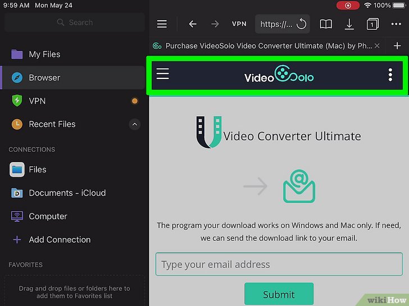This screenshot has width=409, height=306.
Task: Open VPN in the sidebar
Action: coord(73,101)
